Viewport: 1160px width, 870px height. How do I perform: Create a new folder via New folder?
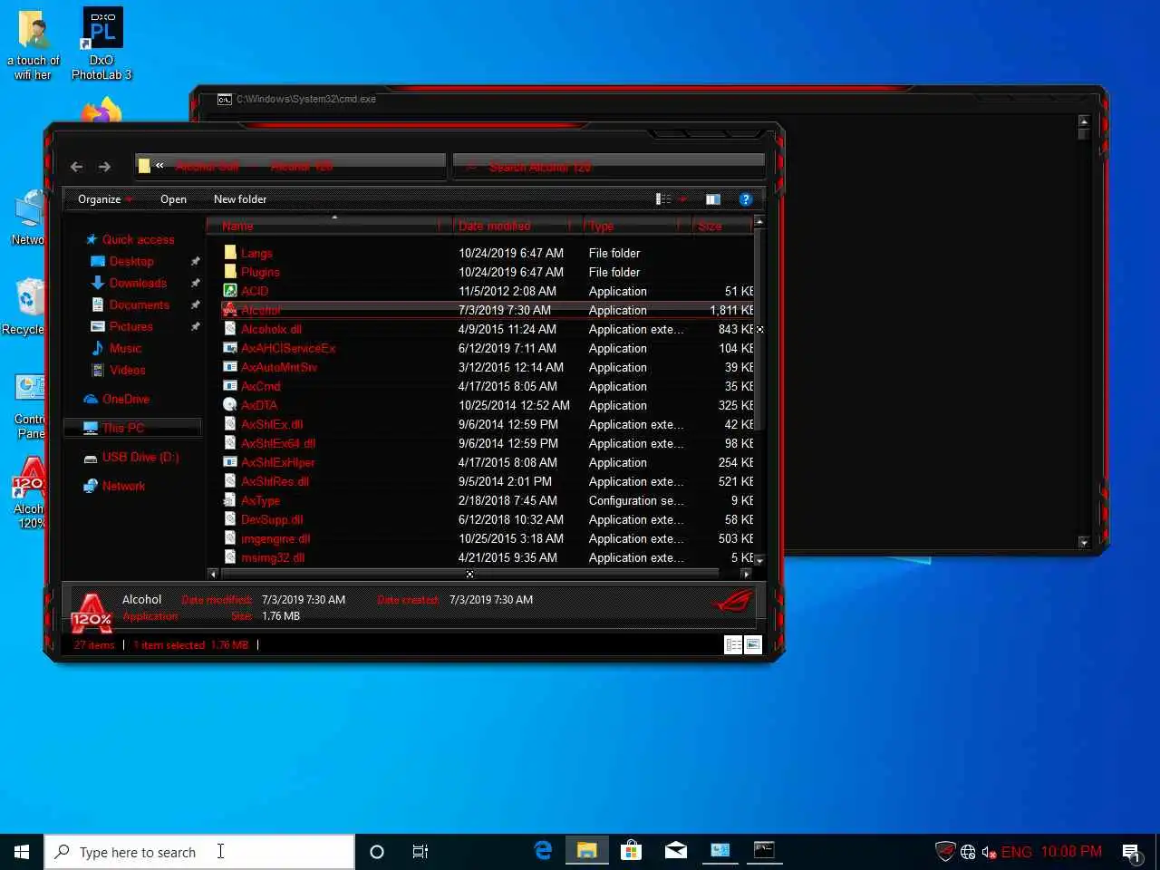point(240,199)
